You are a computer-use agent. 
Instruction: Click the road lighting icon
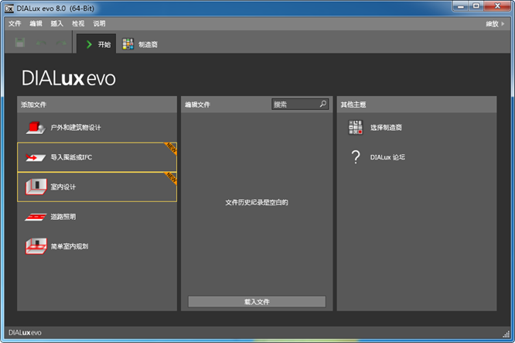click(x=36, y=217)
